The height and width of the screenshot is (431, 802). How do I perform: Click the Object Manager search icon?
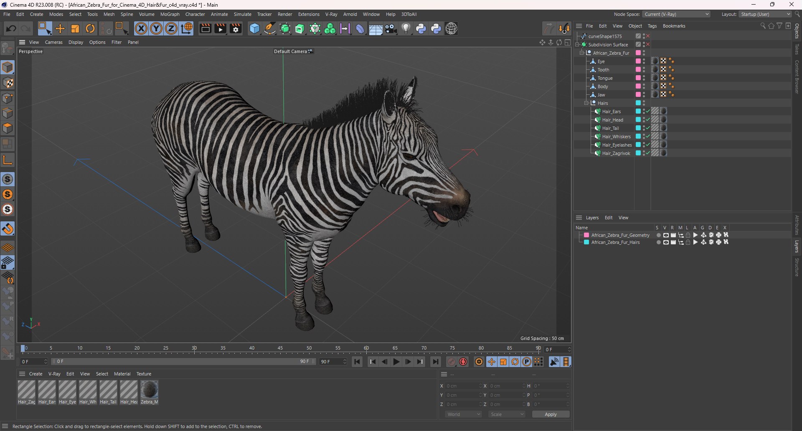click(763, 26)
